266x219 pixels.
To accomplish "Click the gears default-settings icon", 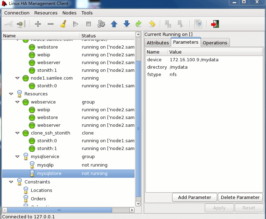I will coord(101,24).
